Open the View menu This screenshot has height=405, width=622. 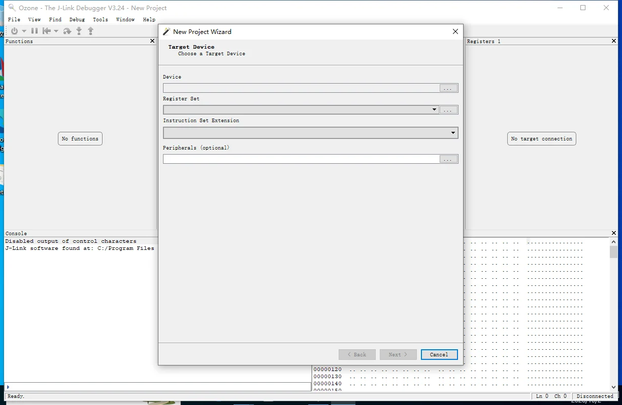point(35,19)
